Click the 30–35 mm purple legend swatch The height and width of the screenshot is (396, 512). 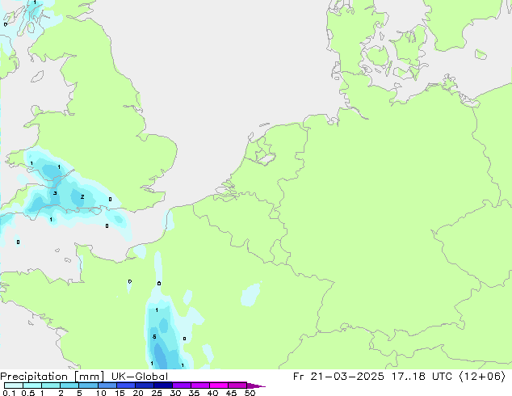(x=181, y=385)
